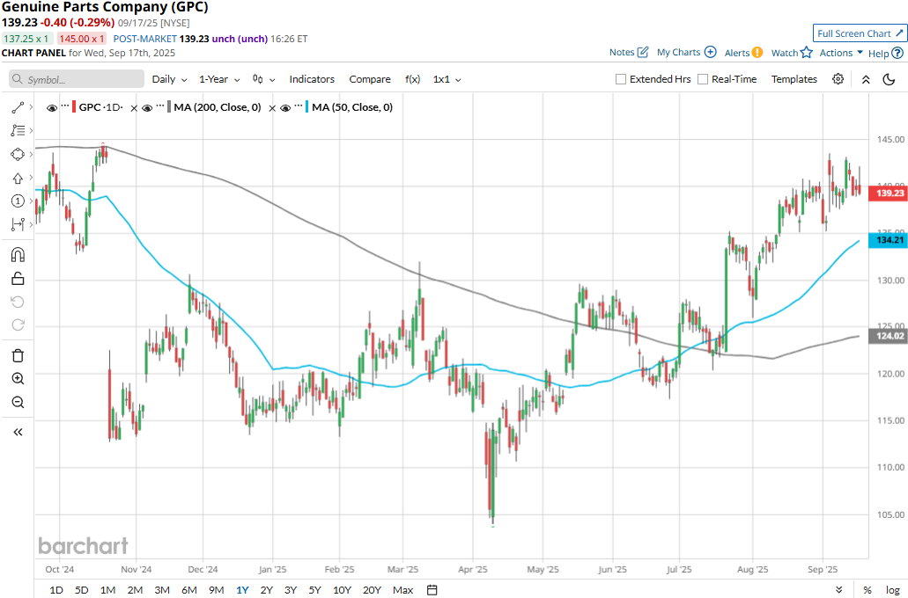Screen dimensions: 908x598
Task: Select the 5Y time range
Action: coord(314,590)
